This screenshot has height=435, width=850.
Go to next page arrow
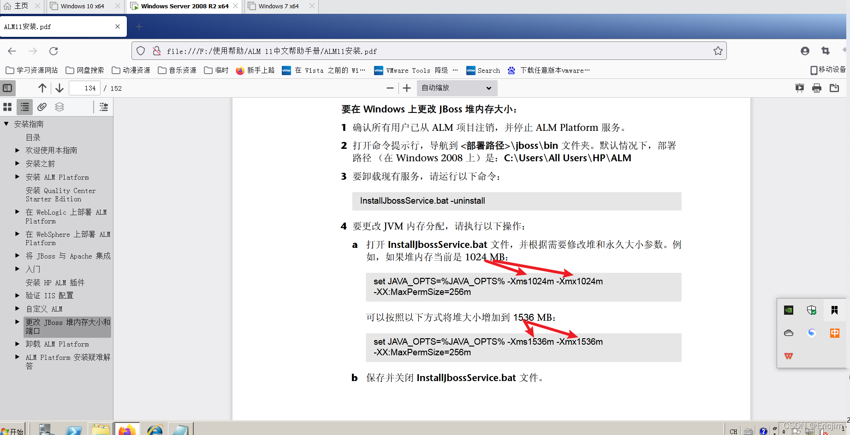59,88
